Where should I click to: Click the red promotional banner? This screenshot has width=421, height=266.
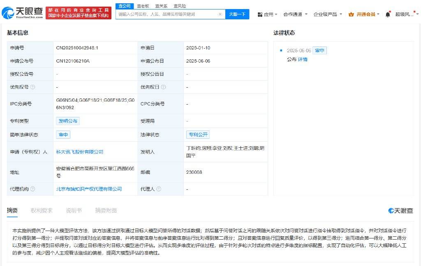pos(79,13)
